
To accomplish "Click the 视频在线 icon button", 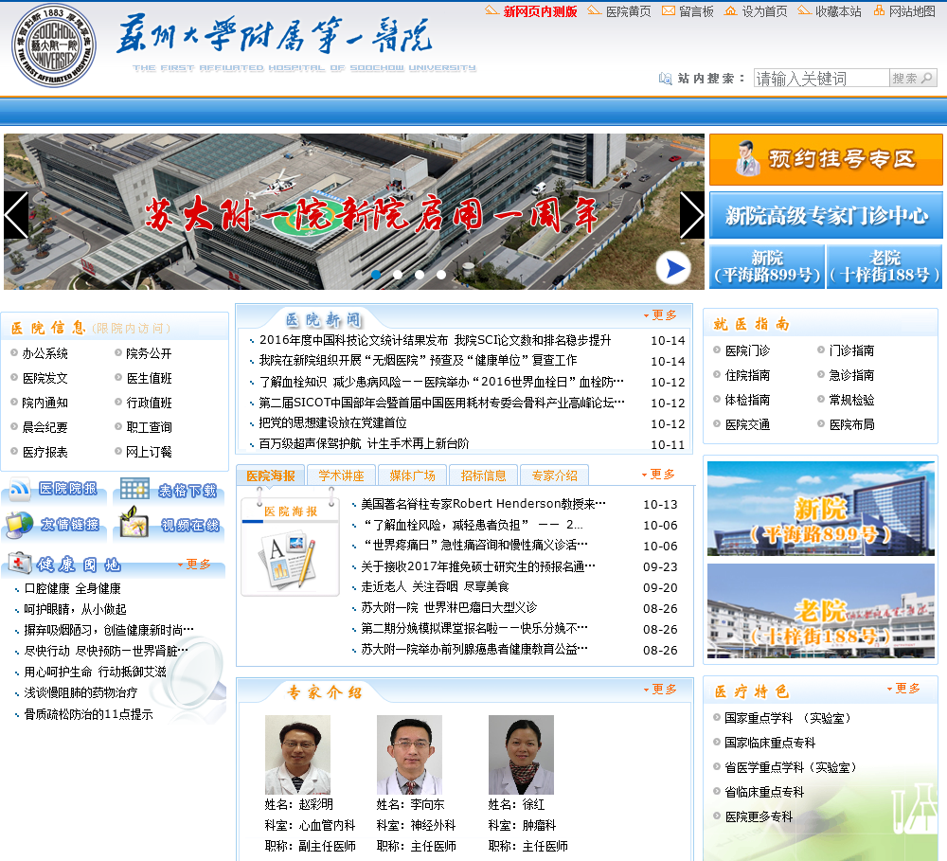I will pos(169,525).
